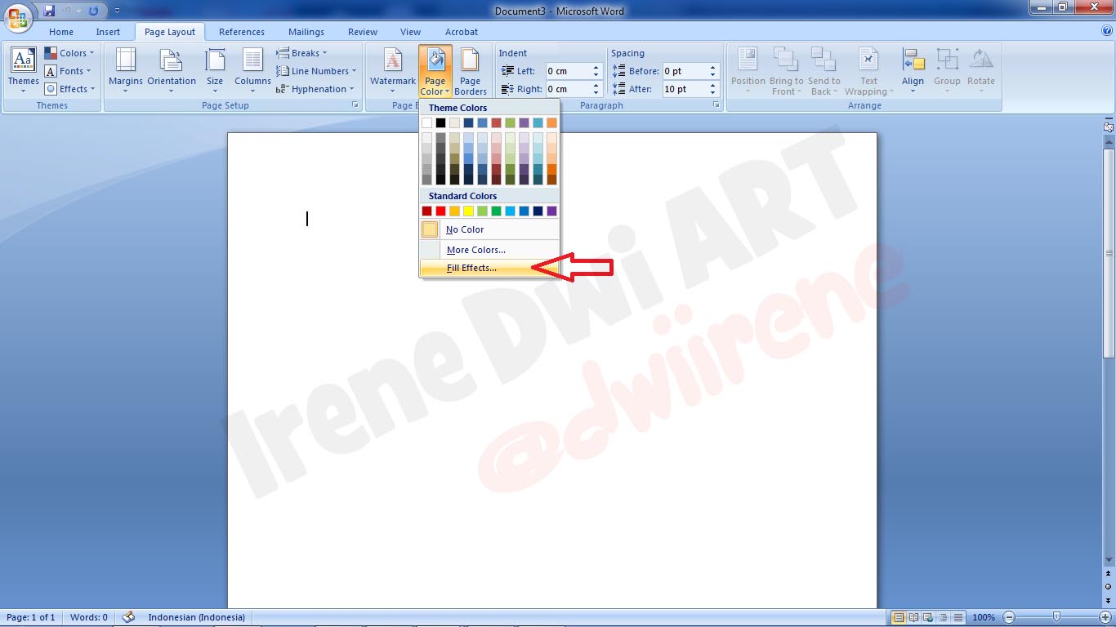
Task: Open the Mailings ribbon tab
Action: point(306,32)
